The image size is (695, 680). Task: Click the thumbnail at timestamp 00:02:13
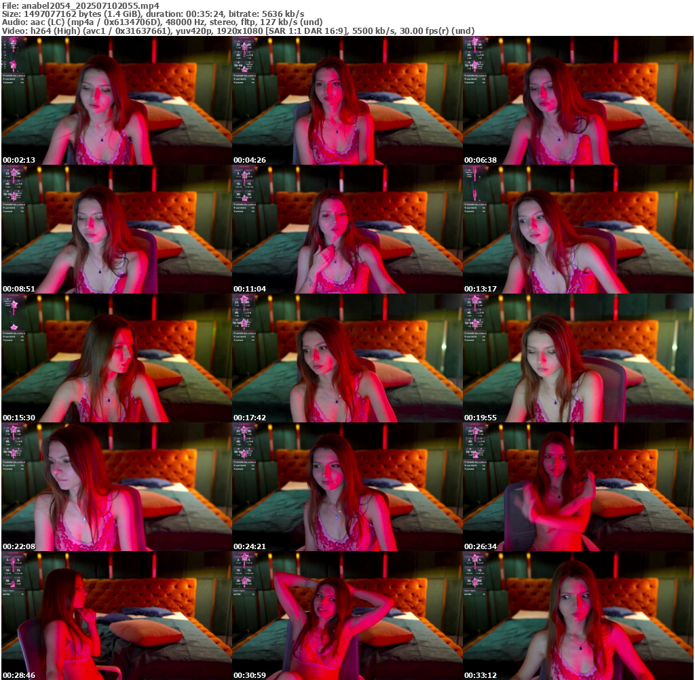pyautogui.click(x=116, y=100)
